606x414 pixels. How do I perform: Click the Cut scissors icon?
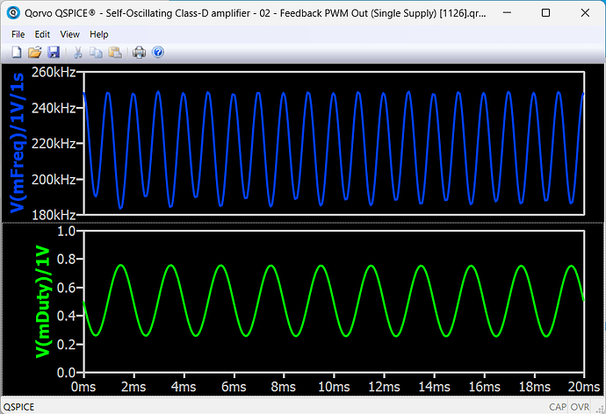tap(78, 53)
